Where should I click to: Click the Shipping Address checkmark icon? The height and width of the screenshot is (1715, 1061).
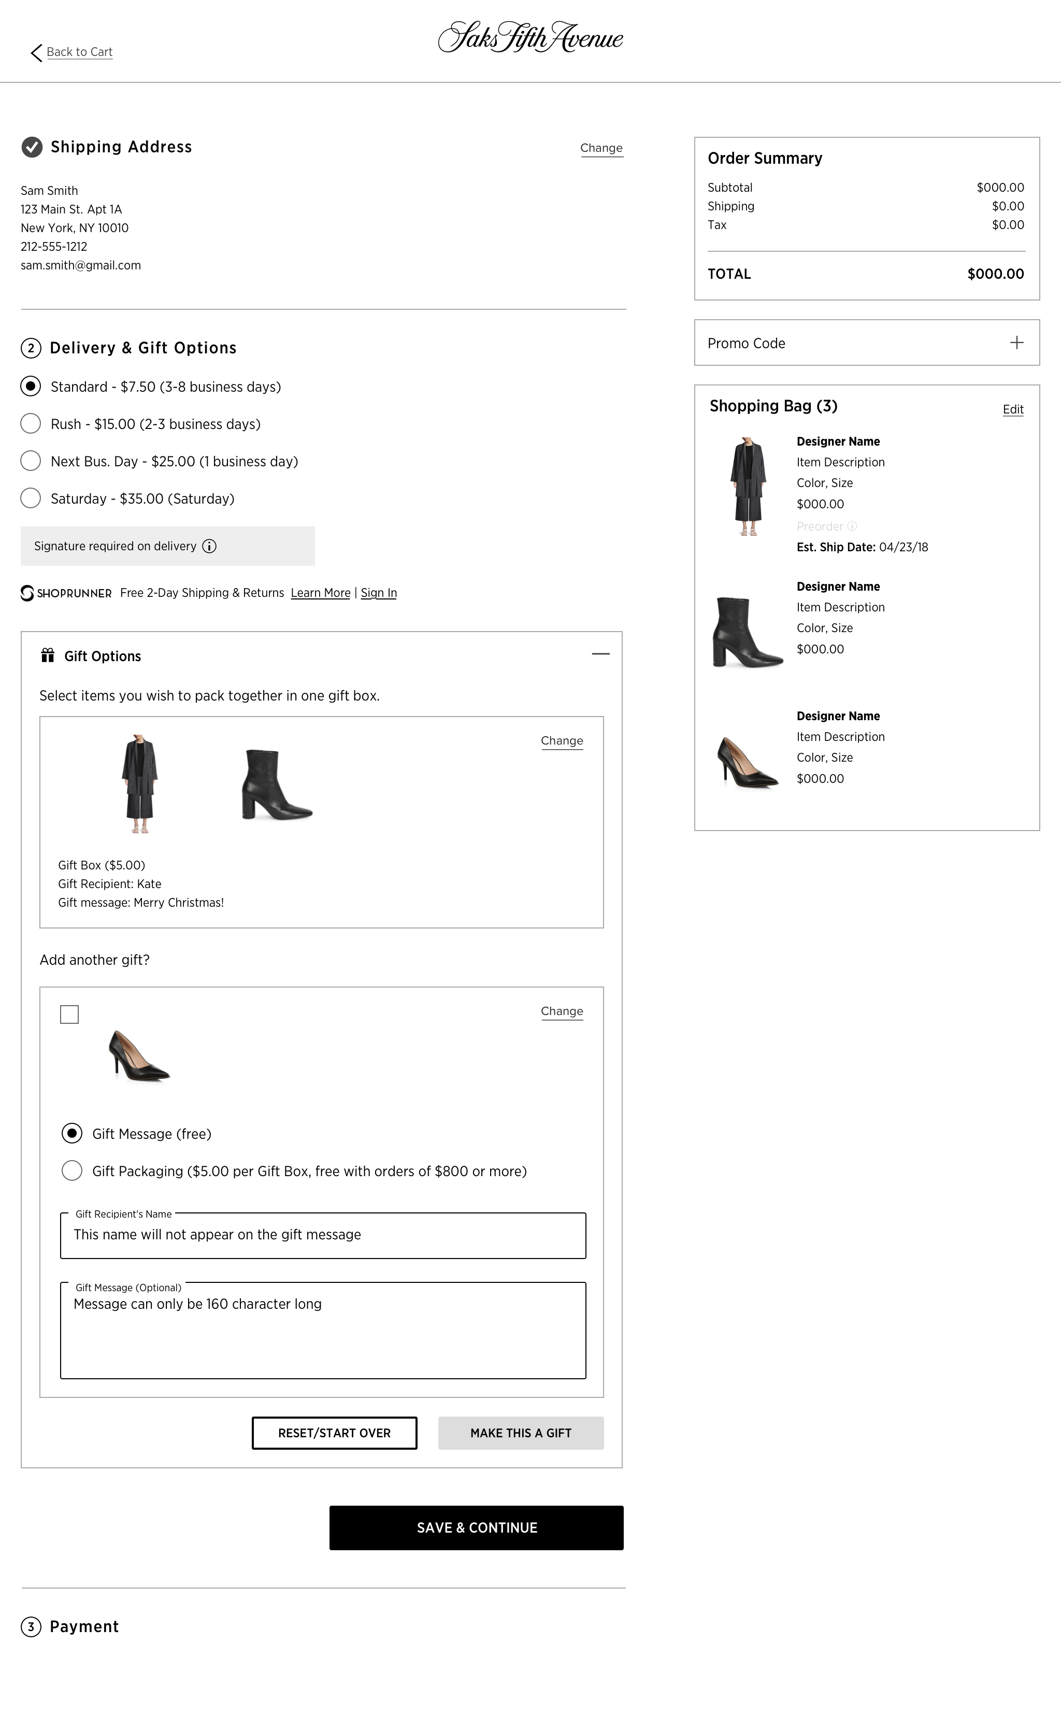32,147
